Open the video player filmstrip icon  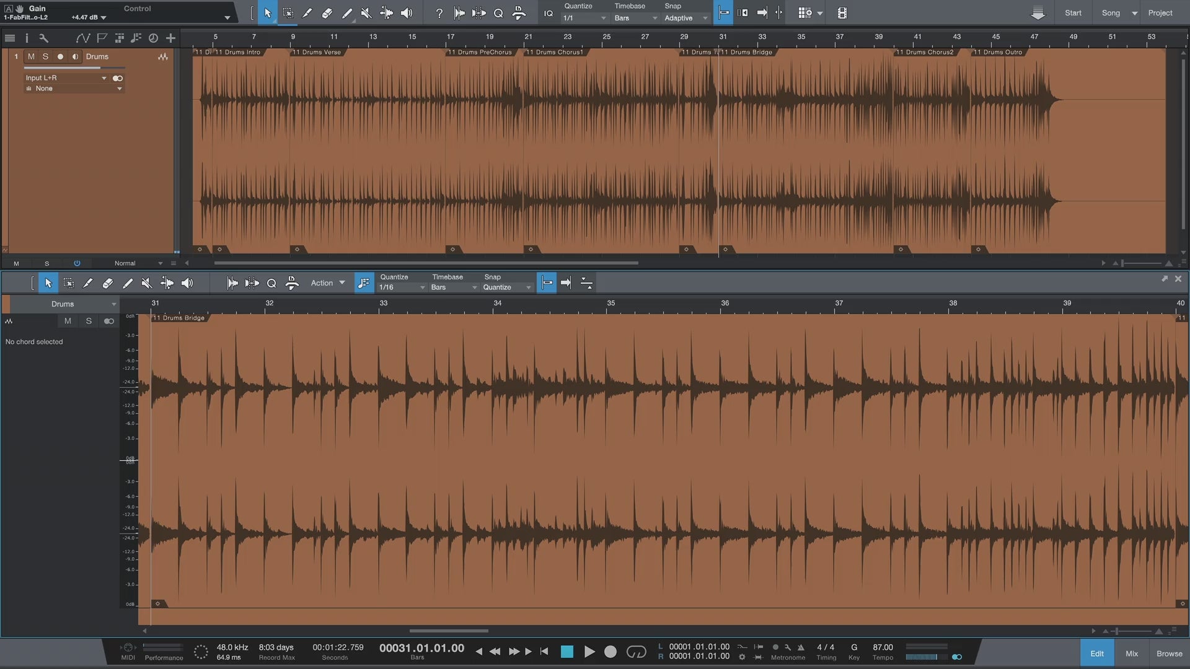842,13
